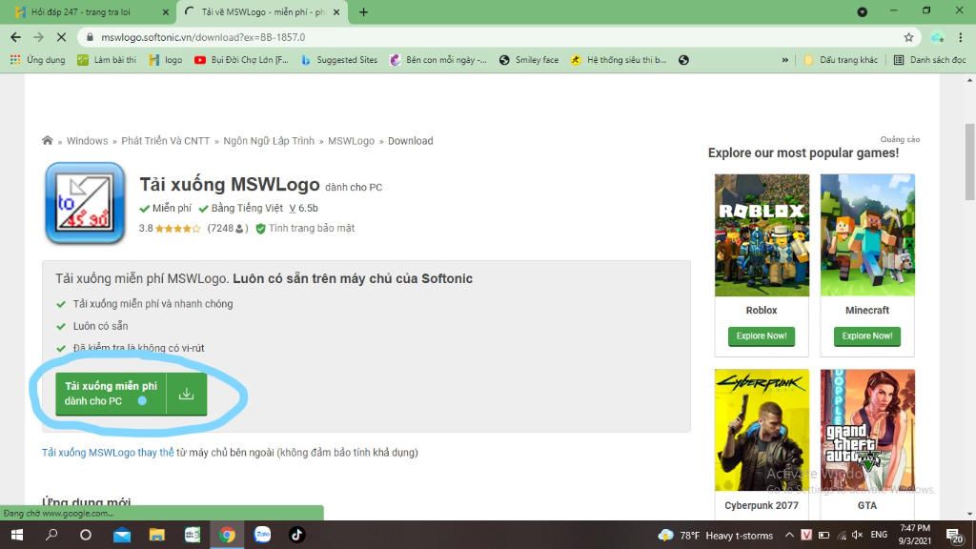Image resolution: width=976 pixels, height=549 pixels.
Task: Open the logo bookmark
Action: click(x=166, y=60)
